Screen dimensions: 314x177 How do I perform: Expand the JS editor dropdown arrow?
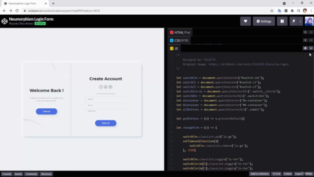click(x=311, y=48)
